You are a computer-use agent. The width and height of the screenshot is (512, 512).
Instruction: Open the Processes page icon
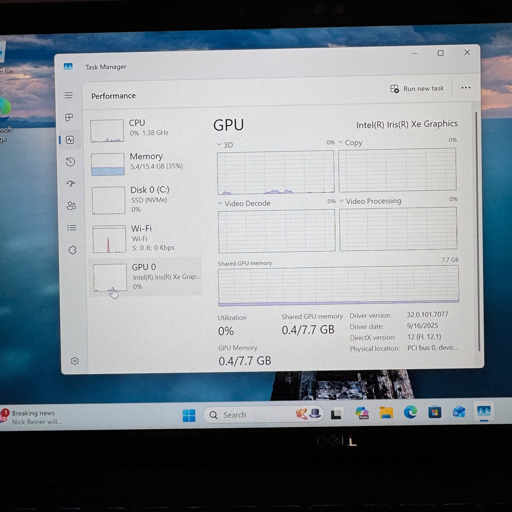[69, 117]
